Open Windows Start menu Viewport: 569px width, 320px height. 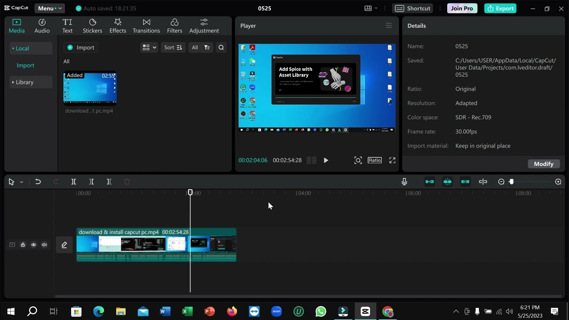click(x=11, y=312)
